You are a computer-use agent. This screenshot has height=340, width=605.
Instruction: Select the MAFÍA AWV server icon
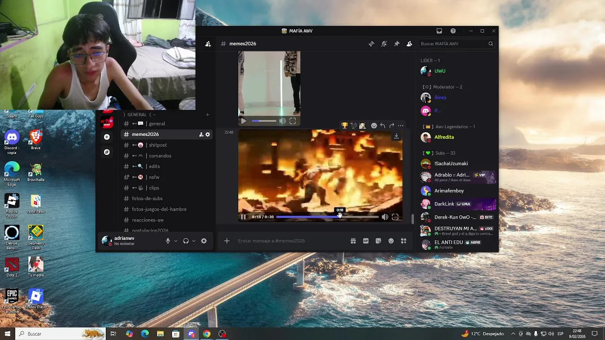[107, 122]
